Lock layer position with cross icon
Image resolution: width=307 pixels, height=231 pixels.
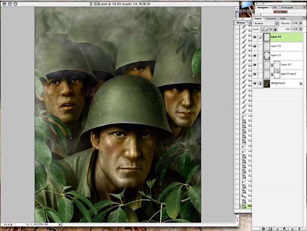click(271, 30)
